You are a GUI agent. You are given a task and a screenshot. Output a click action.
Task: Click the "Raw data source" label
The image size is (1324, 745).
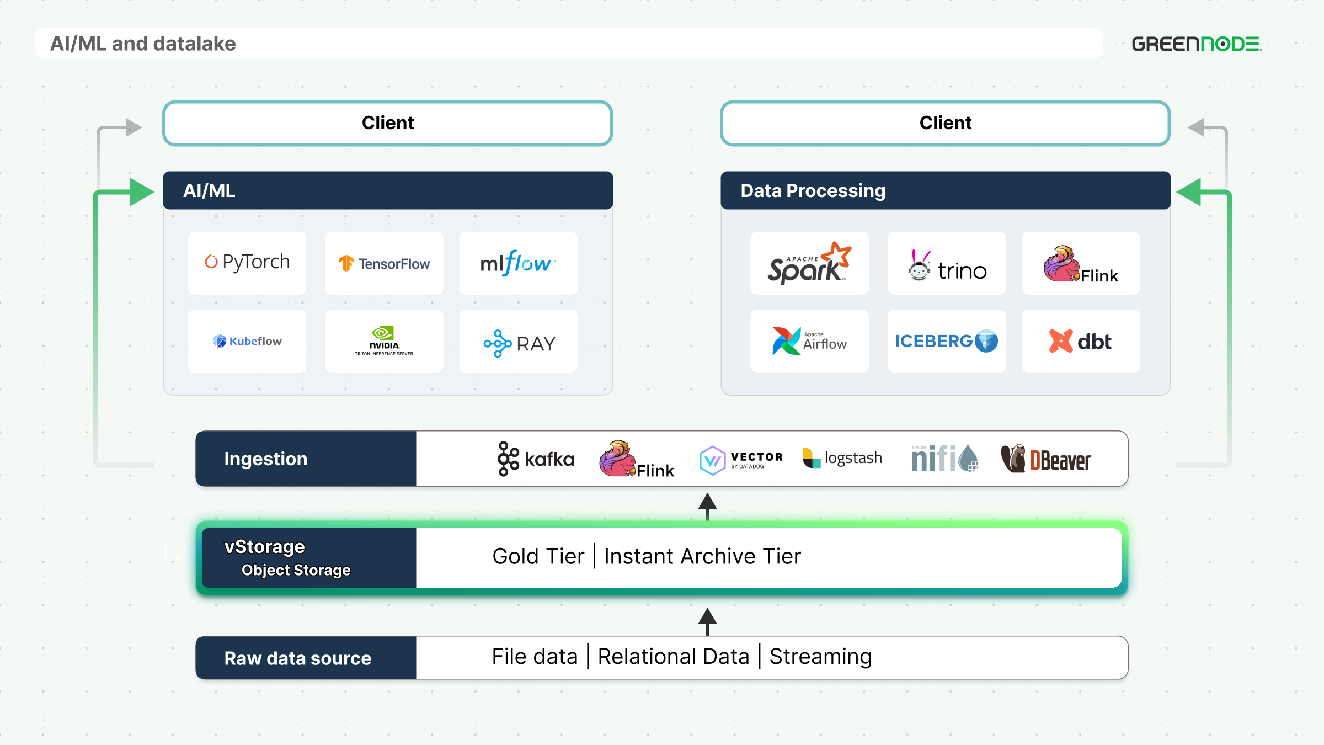298,658
